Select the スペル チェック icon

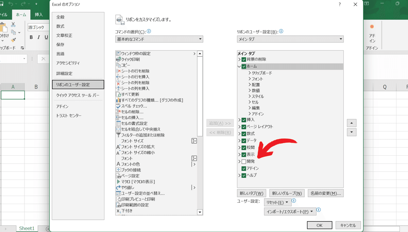click(x=118, y=106)
